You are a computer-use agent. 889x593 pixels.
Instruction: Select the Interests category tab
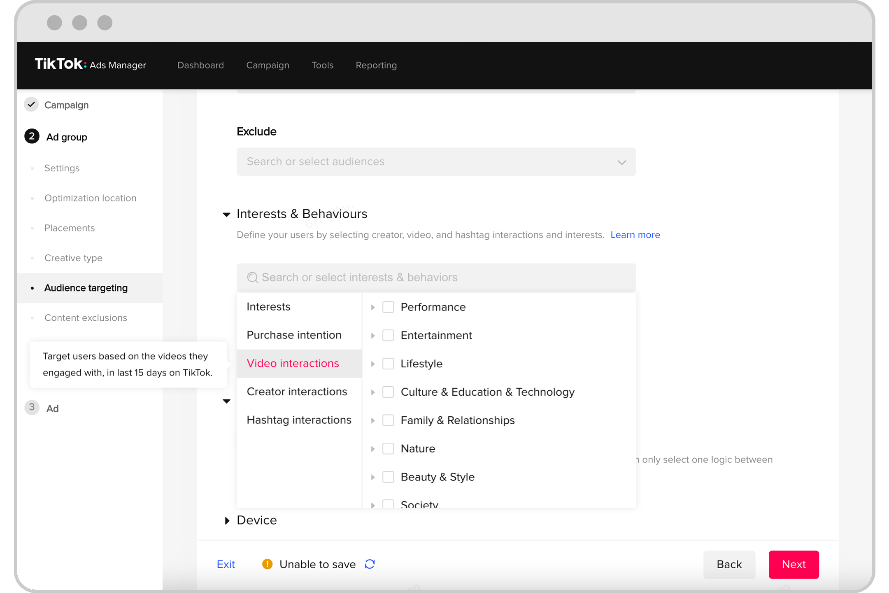pyautogui.click(x=299, y=307)
